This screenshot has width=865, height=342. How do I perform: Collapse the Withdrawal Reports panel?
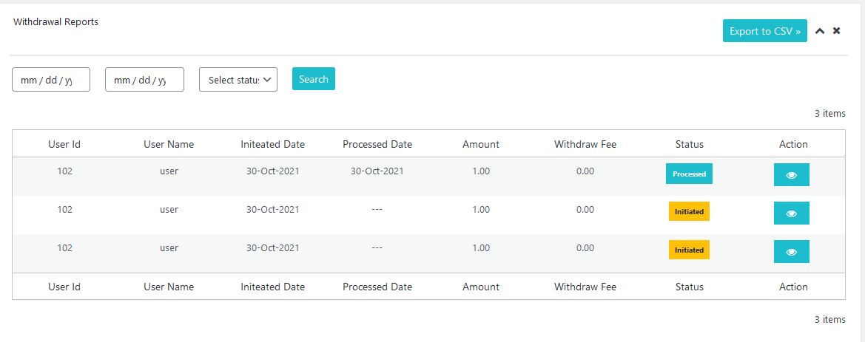820,31
